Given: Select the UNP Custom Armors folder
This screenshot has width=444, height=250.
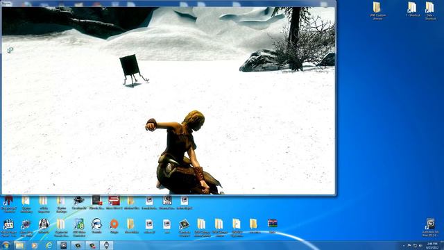Looking at the screenshot, I should tap(377, 11).
